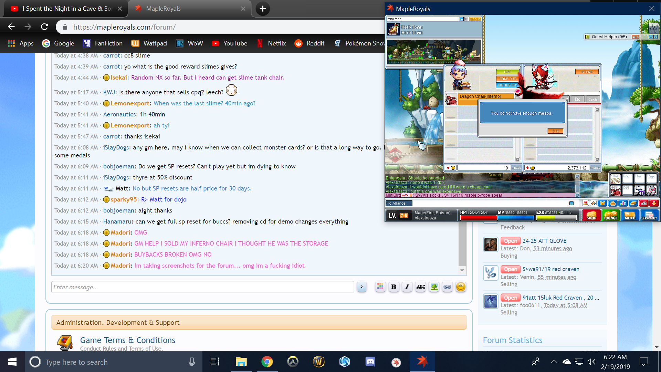Click Italic icon in shoutbox toolbar
Image resolution: width=661 pixels, height=372 pixels.
click(407, 287)
